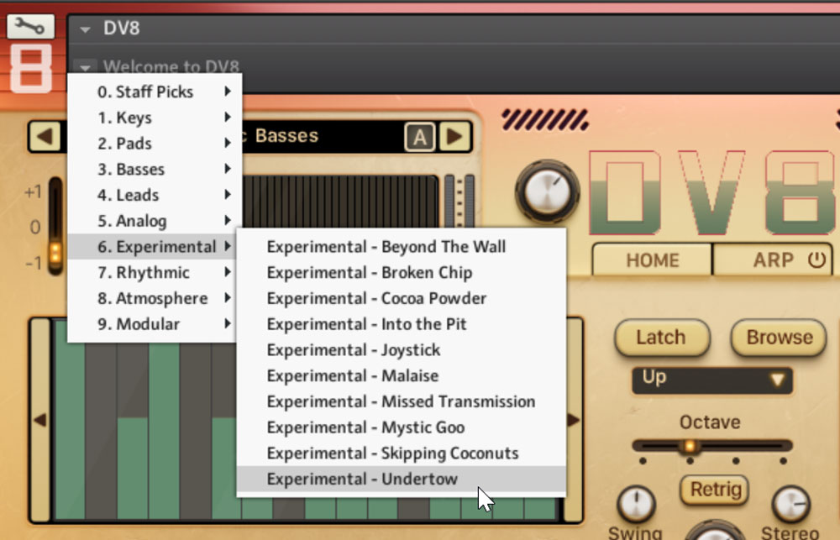Toggle the ARP power icon
The image size is (840, 540).
[816, 260]
